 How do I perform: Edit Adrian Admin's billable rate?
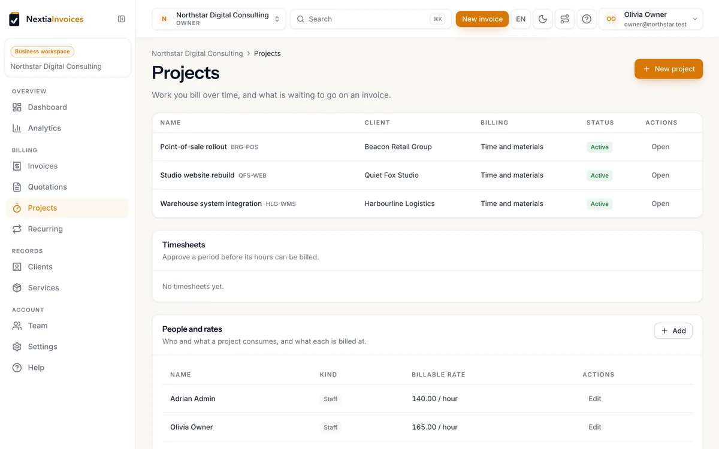595,399
